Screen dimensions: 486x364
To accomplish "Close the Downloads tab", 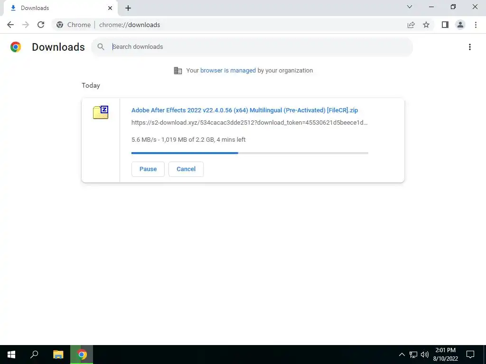I will (110, 8).
